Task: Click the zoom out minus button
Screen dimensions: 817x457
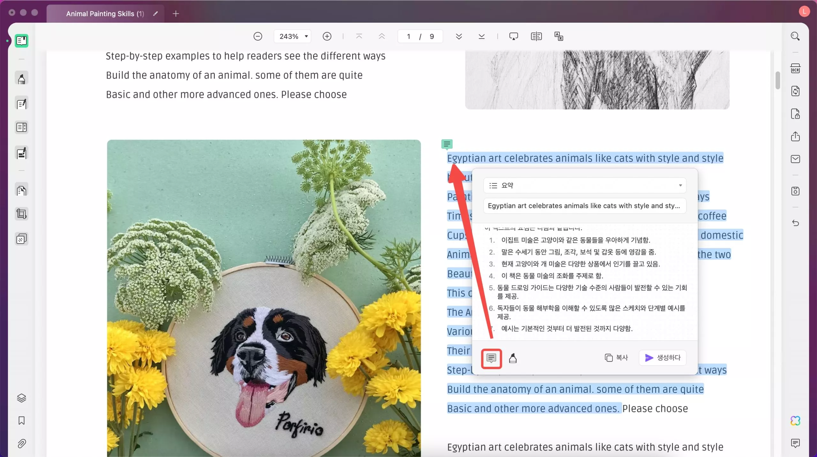Action: [x=258, y=36]
